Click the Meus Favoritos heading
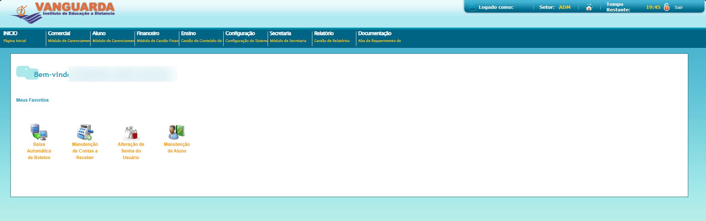706x221 pixels. [x=33, y=100]
